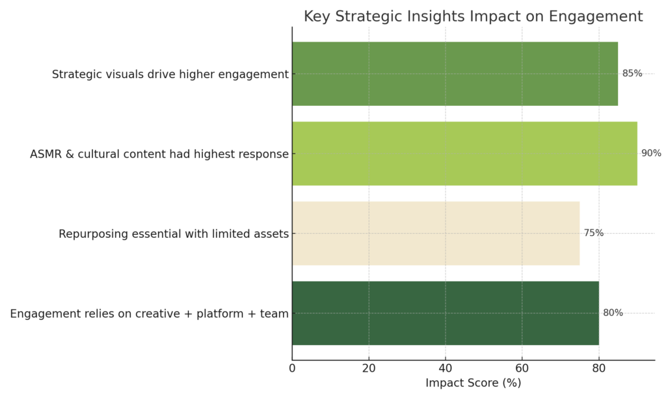Click 'ASMR & cultural content had highest response' label
Screen dimensions: 666x399
[x=159, y=155]
